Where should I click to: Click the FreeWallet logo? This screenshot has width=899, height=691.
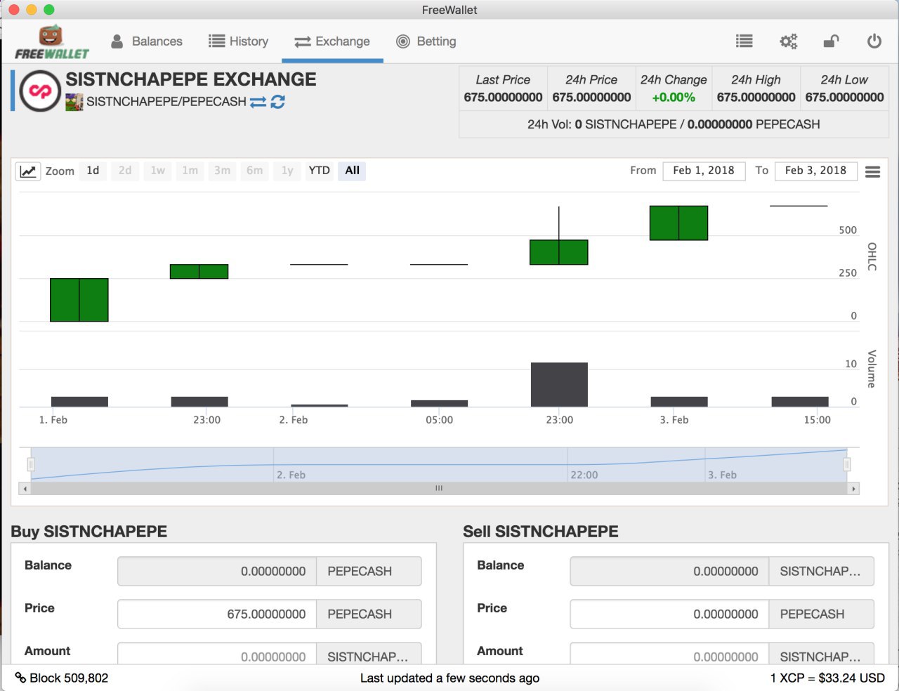point(51,42)
